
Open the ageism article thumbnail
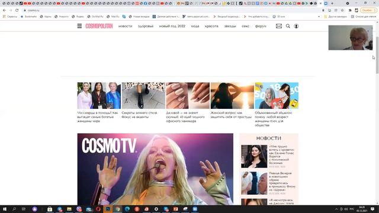pyautogui.click(x=277, y=95)
